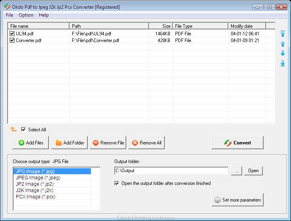The height and width of the screenshot is (221, 291).
Task: Browse for output folder with ellipsis button
Action: 237,171
